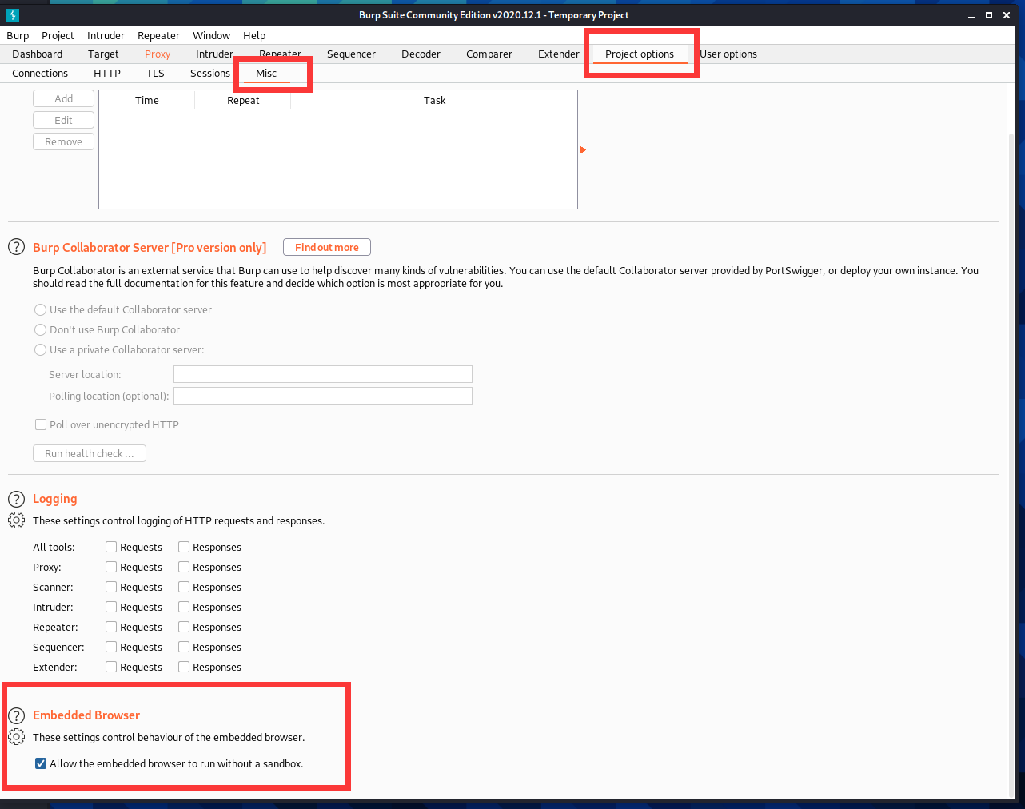Enable Requests logging for Intruder
This screenshot has width=1025, height=809.
coord(111,607)
